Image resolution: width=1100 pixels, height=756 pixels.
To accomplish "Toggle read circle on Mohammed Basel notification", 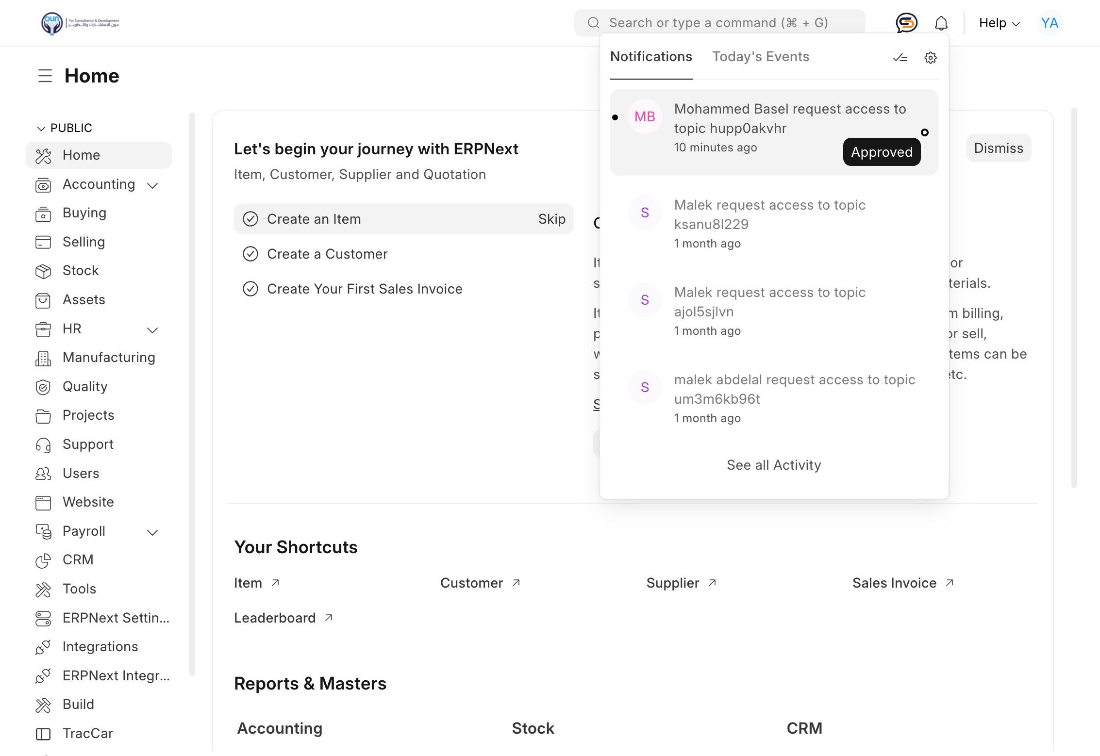I will [x=924, y=132].
